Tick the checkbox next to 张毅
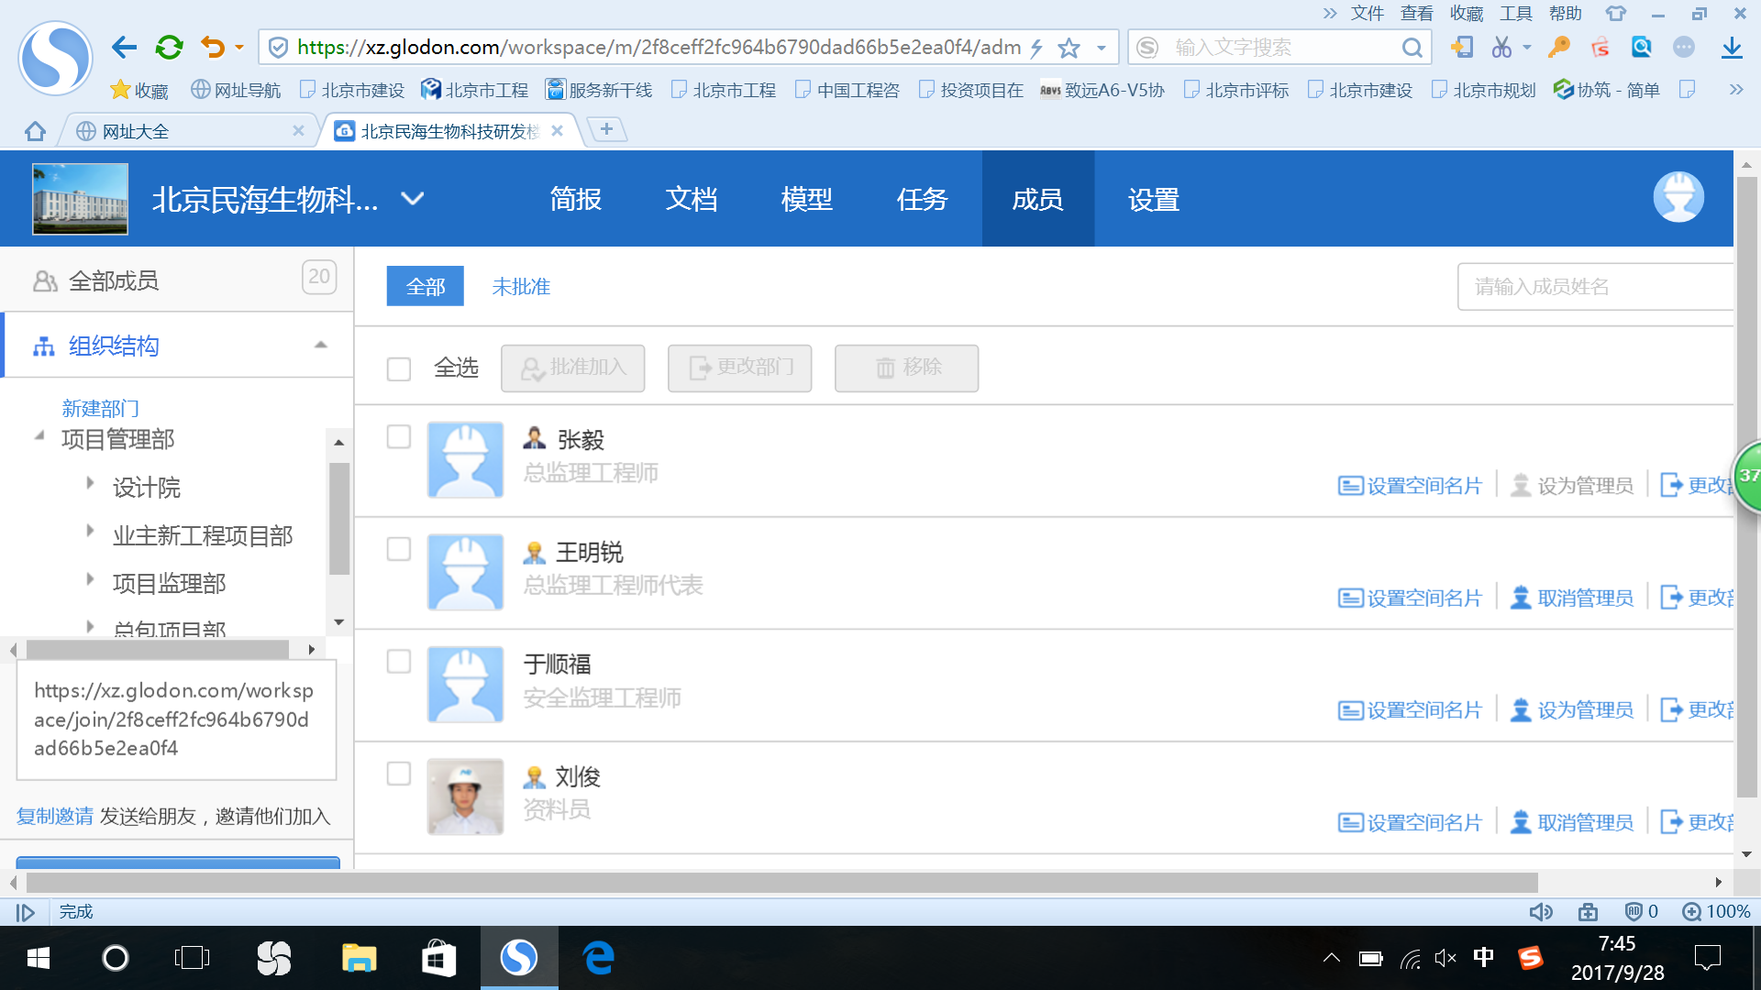The width and height of the screenshot is (1761, 990). coord(398,437)
